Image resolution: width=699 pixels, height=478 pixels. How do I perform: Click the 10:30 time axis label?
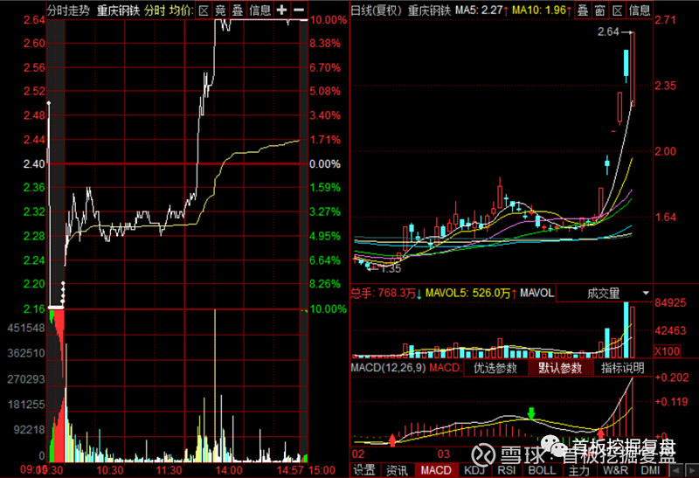(110, 470)
